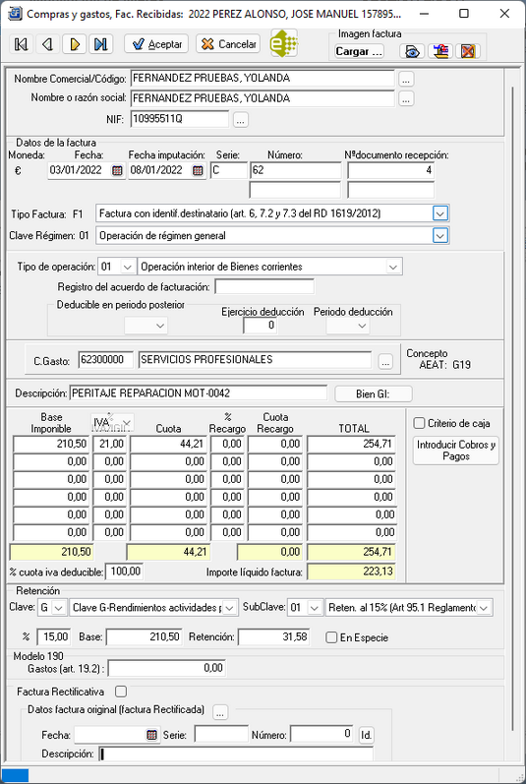Click the Id. button for original invoice
526x784 pixels.
coord(366,735)
